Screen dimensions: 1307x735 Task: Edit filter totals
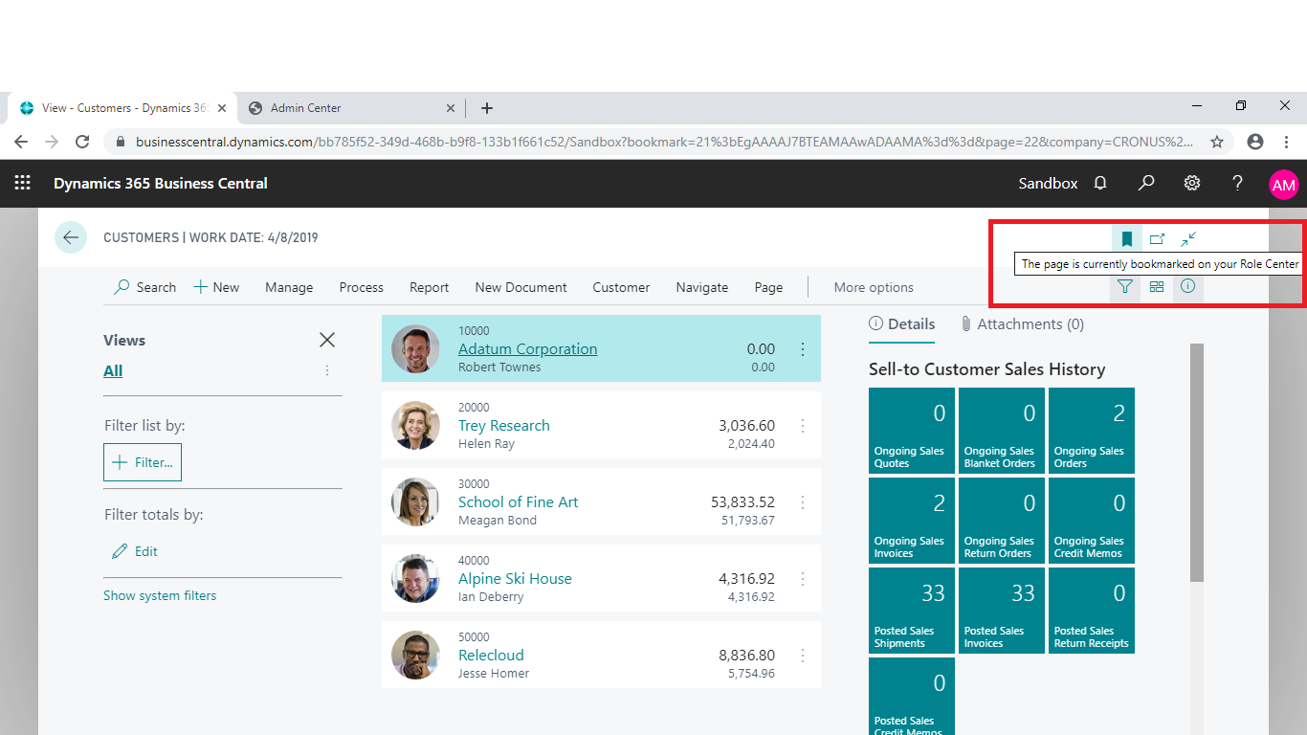[135, 551]
